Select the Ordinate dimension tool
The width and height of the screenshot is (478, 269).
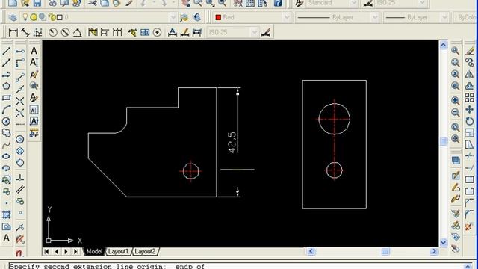[x=37, y=32]
